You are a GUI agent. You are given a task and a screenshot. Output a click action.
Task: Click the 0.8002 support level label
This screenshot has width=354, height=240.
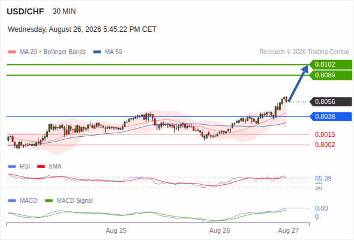[x=325, y=145]
